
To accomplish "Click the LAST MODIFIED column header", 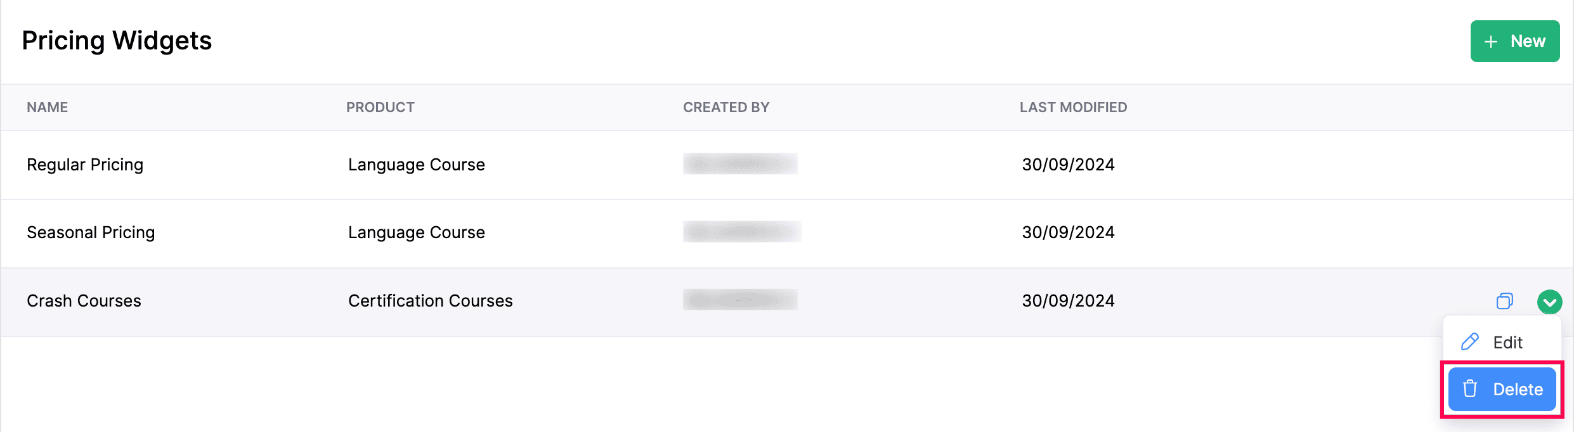I will pos(1073,108).
